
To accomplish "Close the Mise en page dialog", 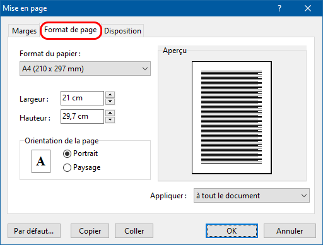I will pos(308,8).
